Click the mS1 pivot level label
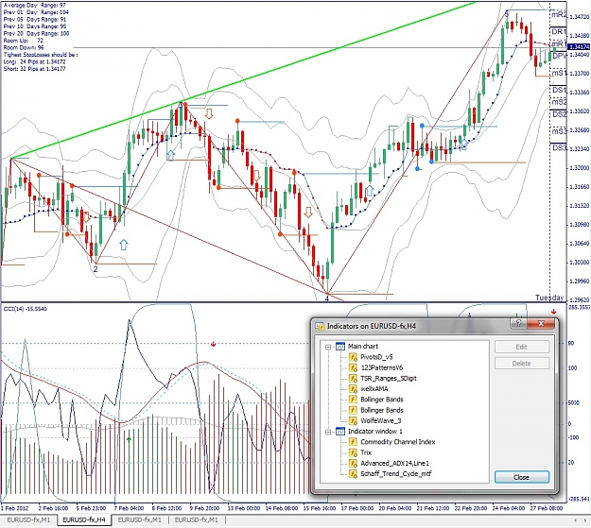This screenshot has width=591, height=528. coord(559,73)
